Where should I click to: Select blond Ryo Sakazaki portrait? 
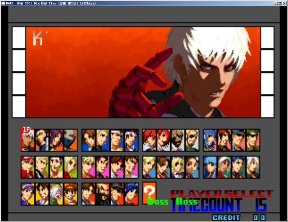[89, 167]
